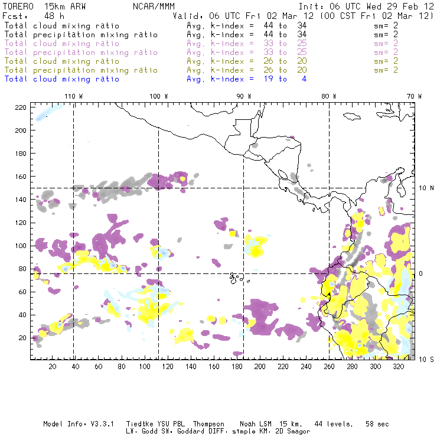Select the "NCAR/MMM" header label
The width and height of the screenshot is (437, 437).
[154, 6]
